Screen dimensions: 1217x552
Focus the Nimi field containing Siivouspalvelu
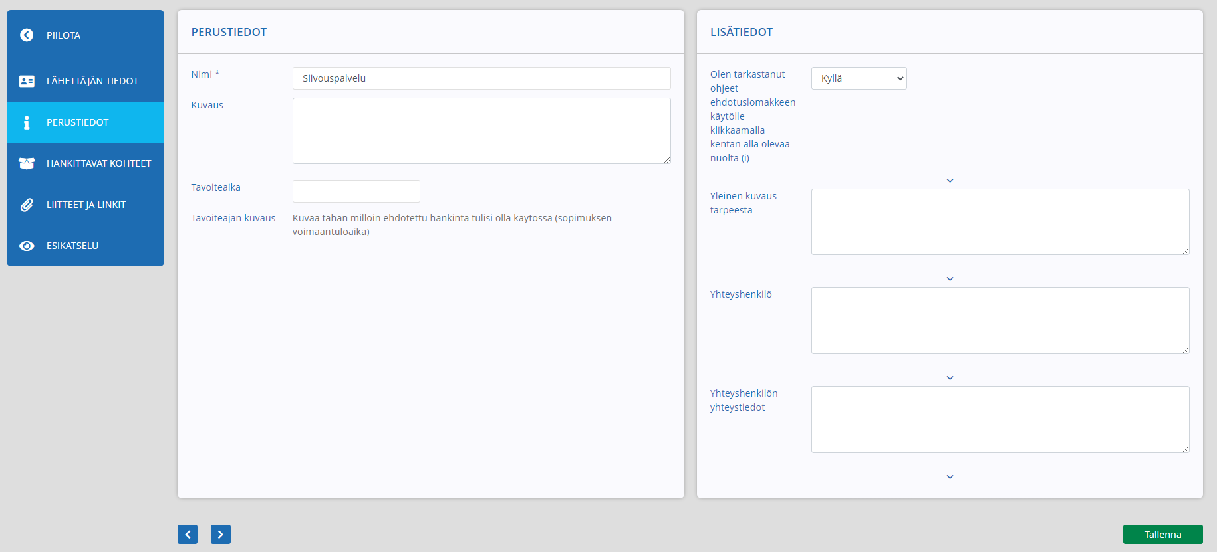pos(481,78)
